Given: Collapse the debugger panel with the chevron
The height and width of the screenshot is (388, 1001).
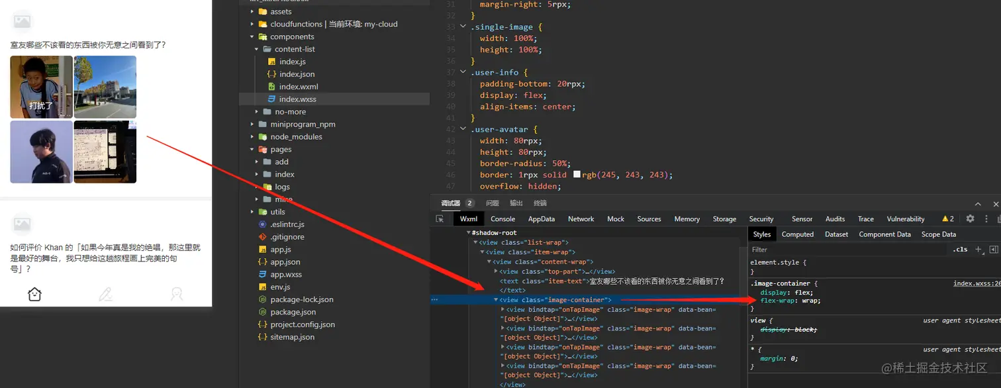Looking at the screenshot, I should pos(978,204).
